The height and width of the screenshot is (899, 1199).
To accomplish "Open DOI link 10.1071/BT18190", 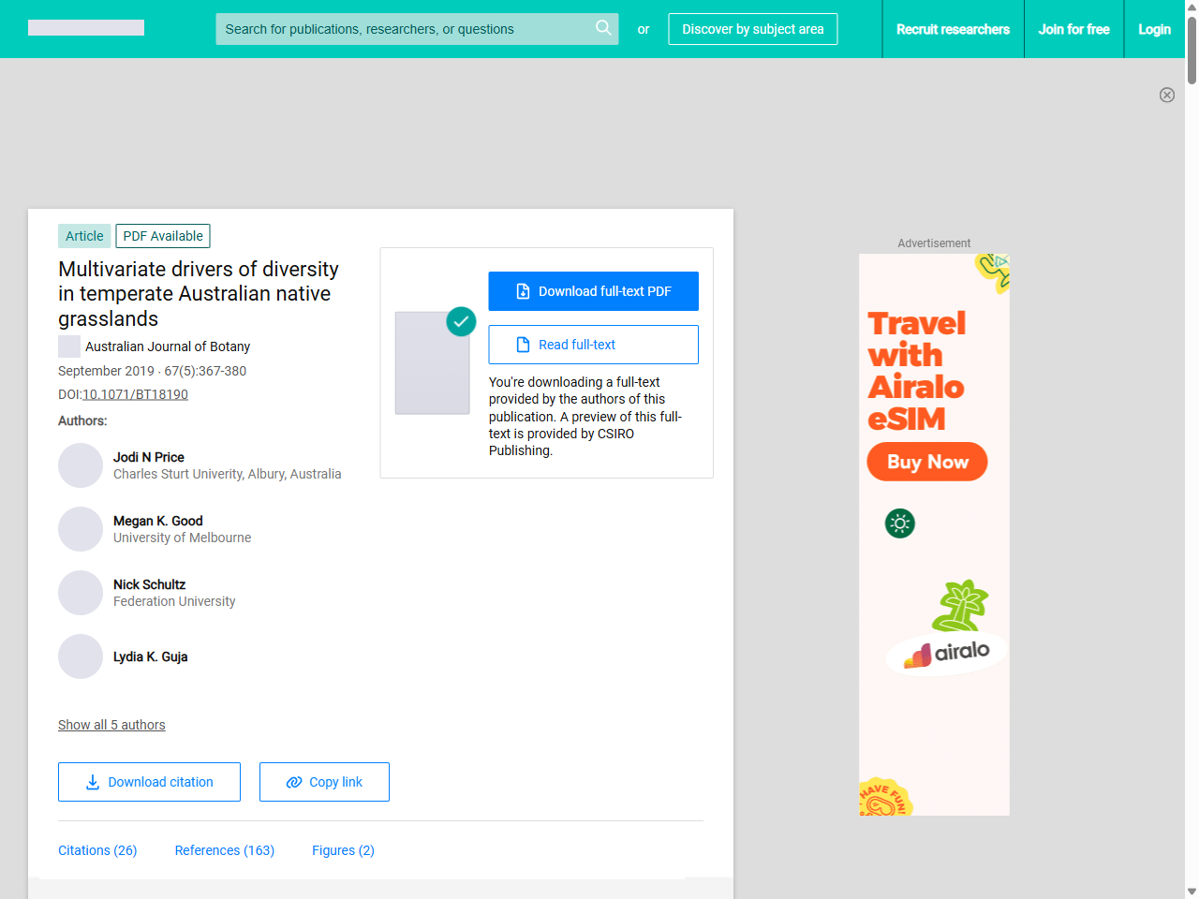I will pos(135,394).
